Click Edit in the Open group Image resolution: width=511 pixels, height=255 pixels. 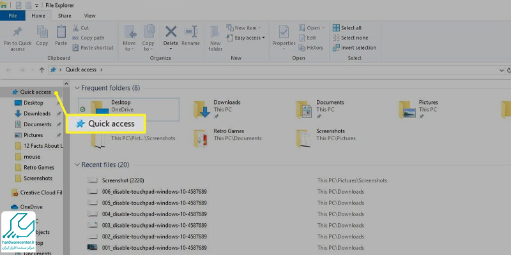pos(307,38)
